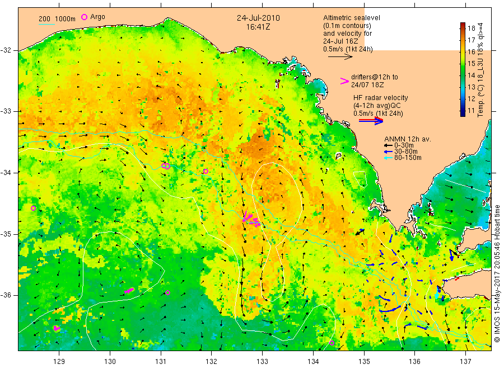Click the '24/07 18Z' drifter date text

click(x=367, y=85)
